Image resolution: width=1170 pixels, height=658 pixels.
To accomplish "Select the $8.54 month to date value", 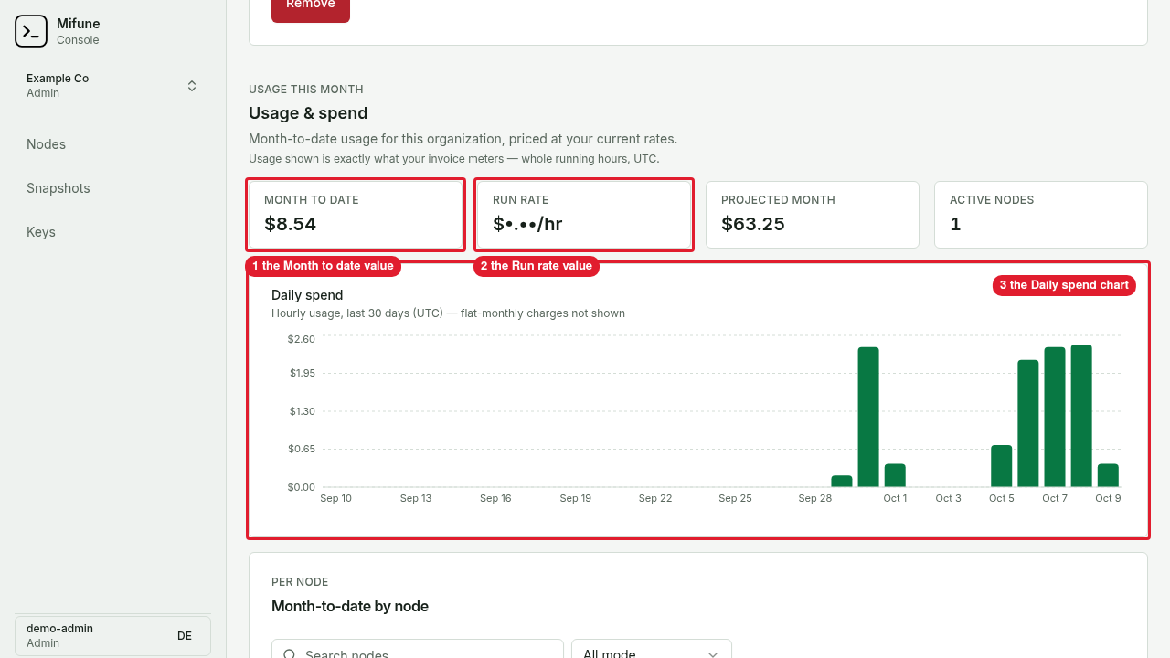I will (x=291, y=224).
